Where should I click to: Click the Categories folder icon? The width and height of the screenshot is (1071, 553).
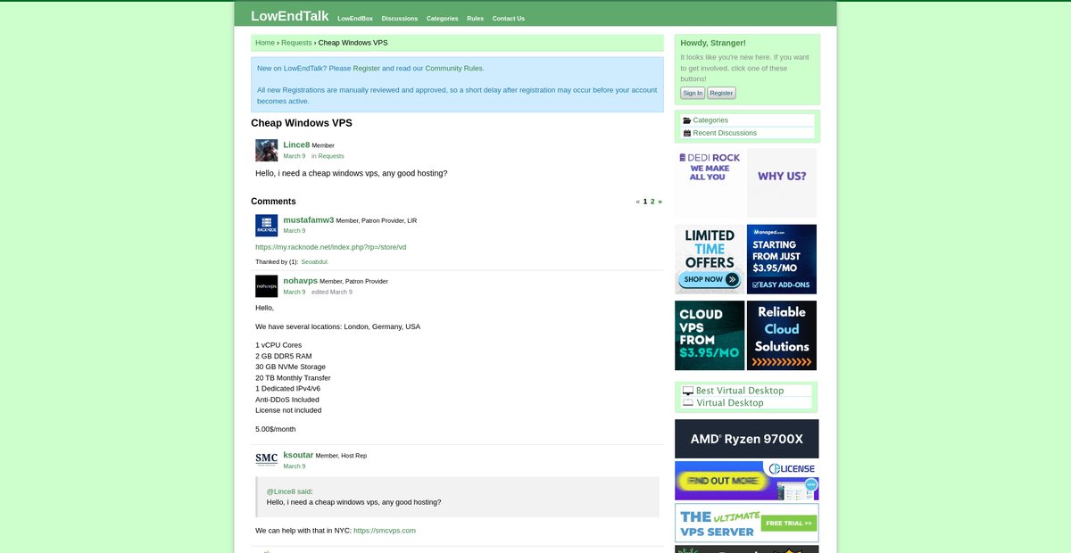tap(687, 120)
